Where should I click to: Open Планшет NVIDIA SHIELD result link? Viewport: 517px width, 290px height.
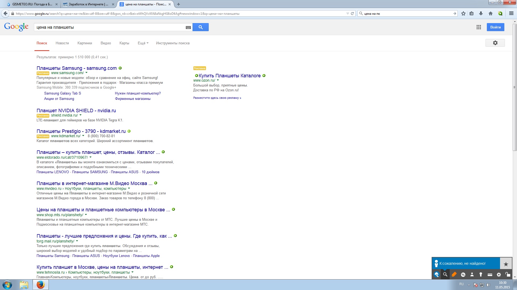pos(76,111)
